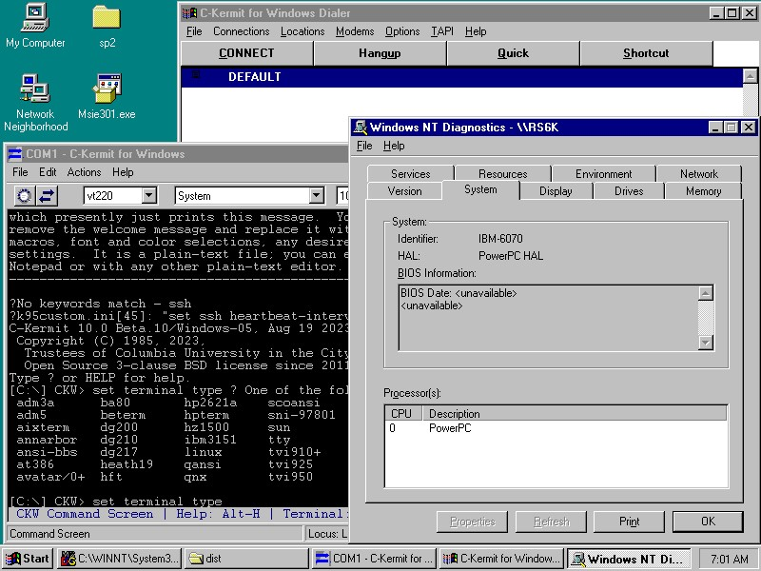Screen dimensions: 761x571
Task: Switch to the Environment tab
Action: tap(603, 174)
